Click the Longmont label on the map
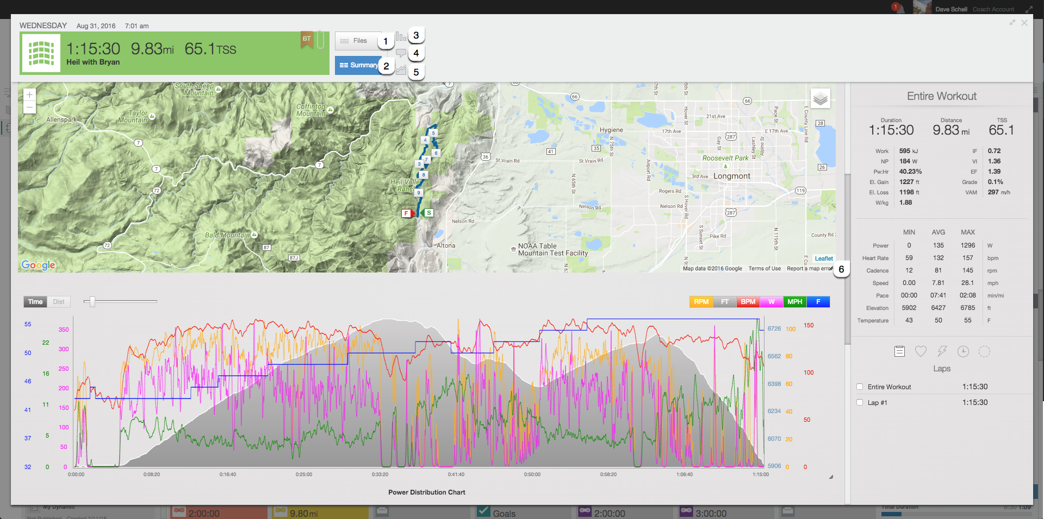This screenshot has height=519, width=1044. pos(732,176)
